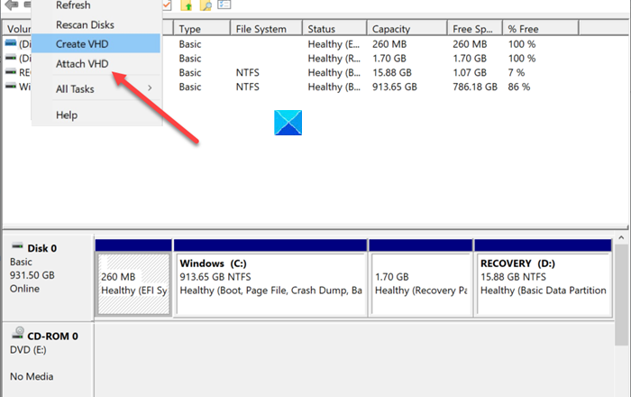Screen dimensions: 631x397
Task: Click the 1.70 GB capacity cell
Action: pyautogui.click(x=389, y=59)
